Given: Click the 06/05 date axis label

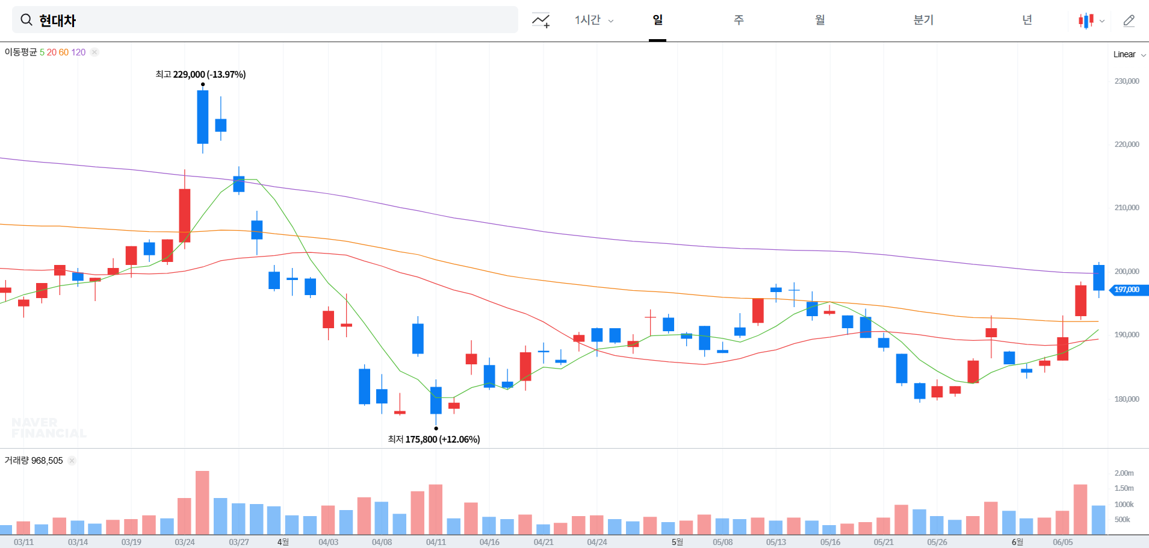Looking at the screenshot, I should [x=1062, y=542].
